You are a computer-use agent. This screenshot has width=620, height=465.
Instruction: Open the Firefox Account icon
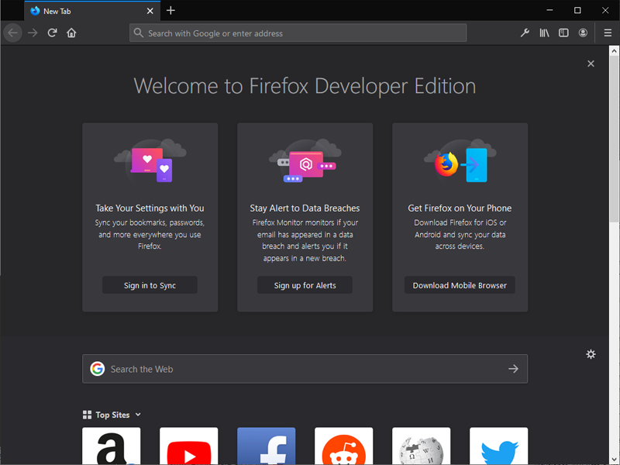(583, 33)
